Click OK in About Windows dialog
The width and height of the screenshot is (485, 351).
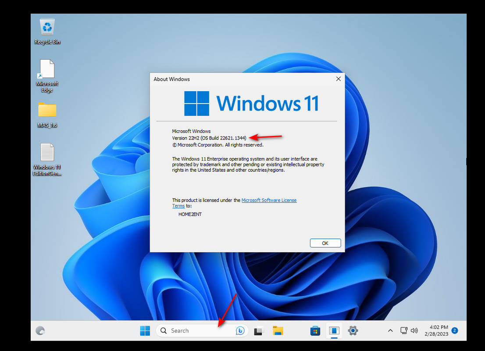pyautogui.click(x=325, y=243)
